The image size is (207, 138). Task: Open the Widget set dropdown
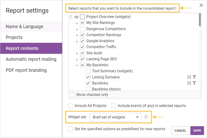pos(116,117)
